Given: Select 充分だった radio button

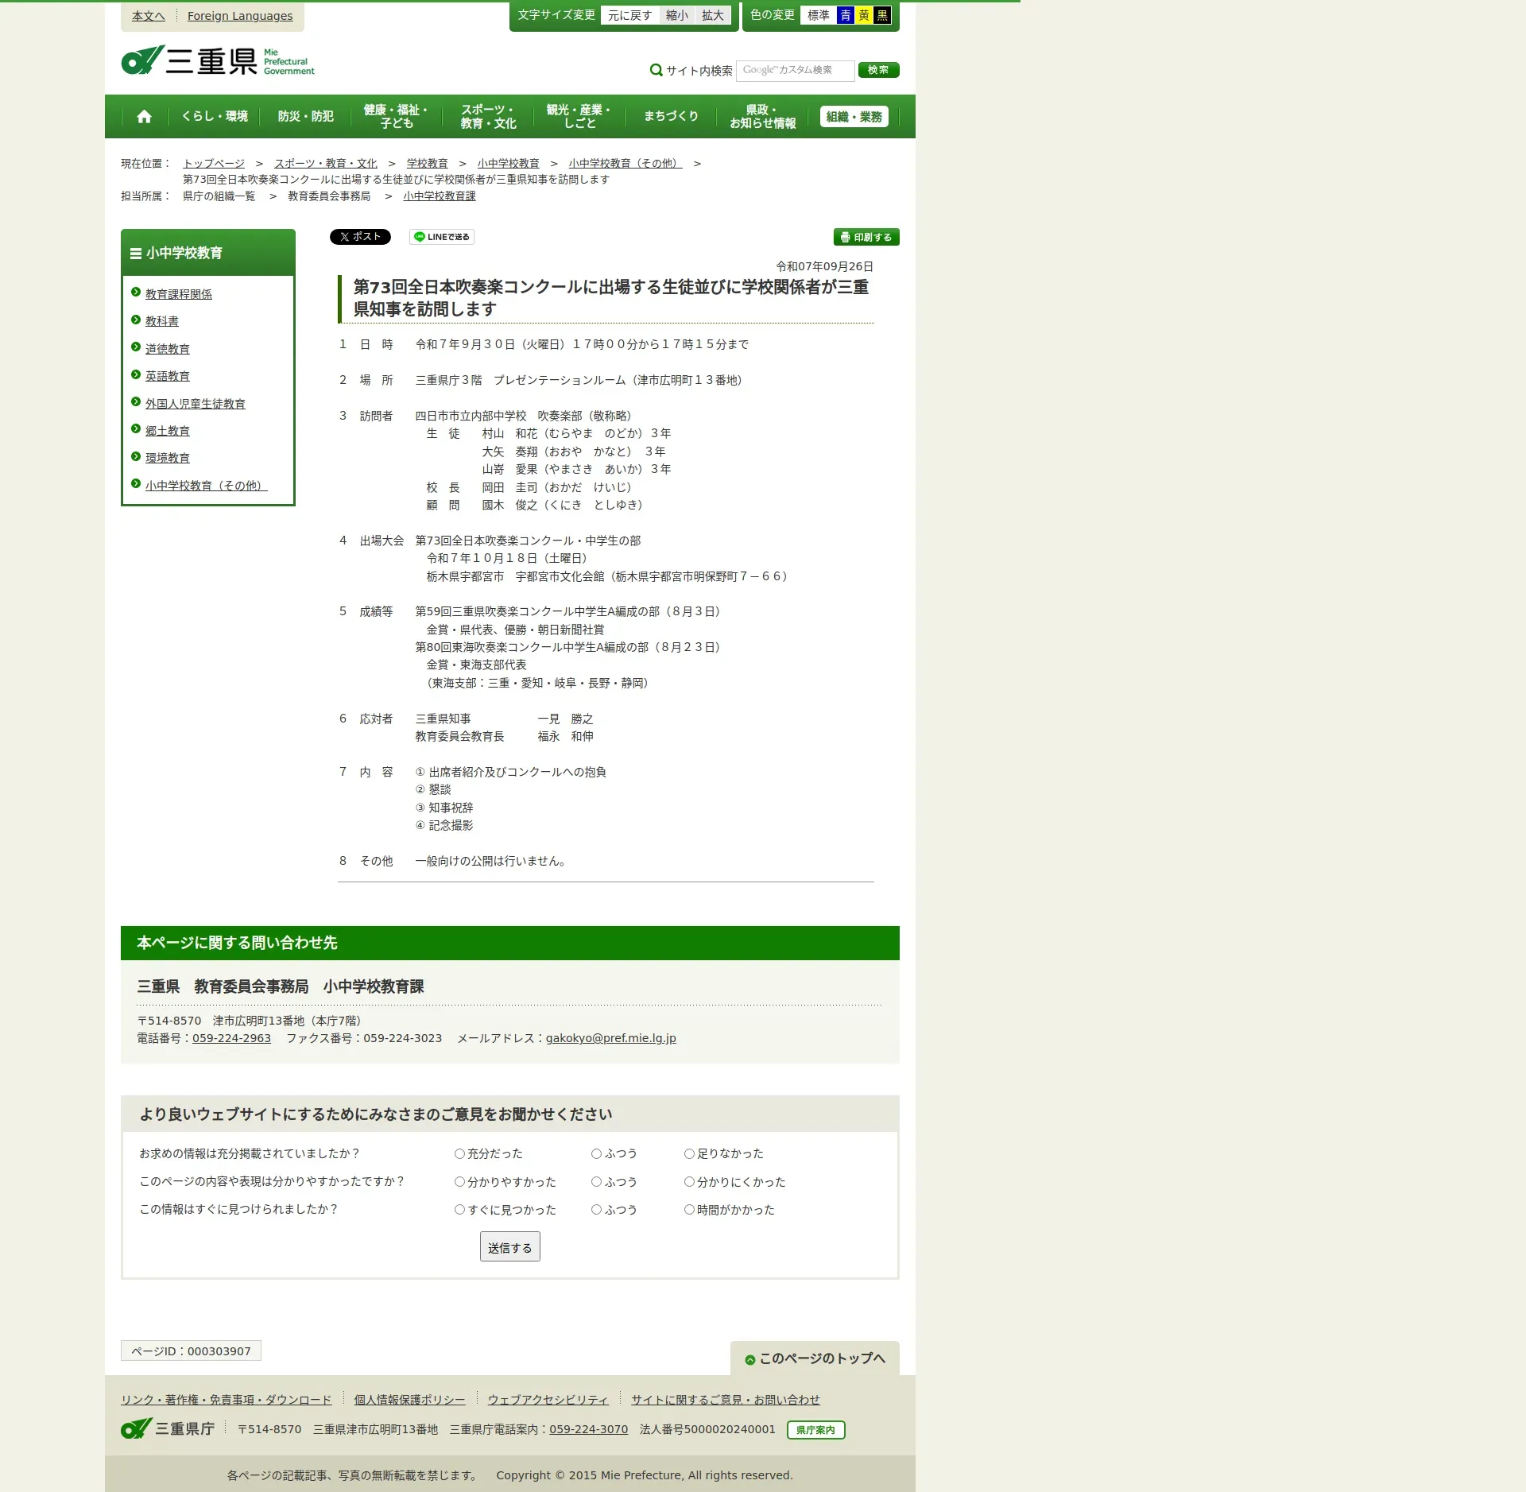Looking at the screenshot, I should (459, 1153).
